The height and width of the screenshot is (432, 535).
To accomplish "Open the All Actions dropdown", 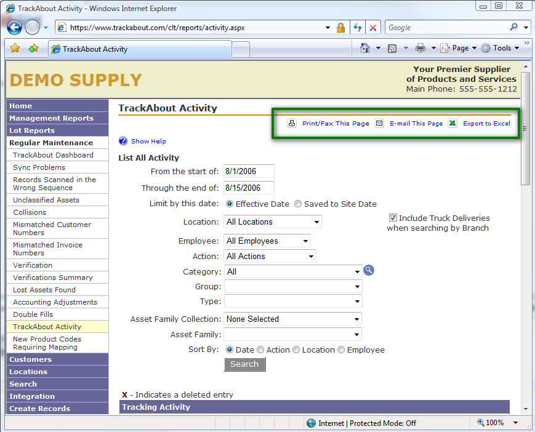I will (x=270, y=256).
